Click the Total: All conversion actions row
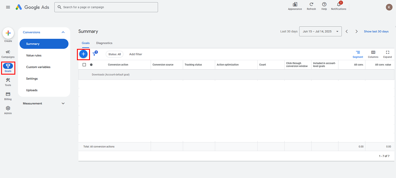This screenshot has width=396, height=178. coord(236,147)
